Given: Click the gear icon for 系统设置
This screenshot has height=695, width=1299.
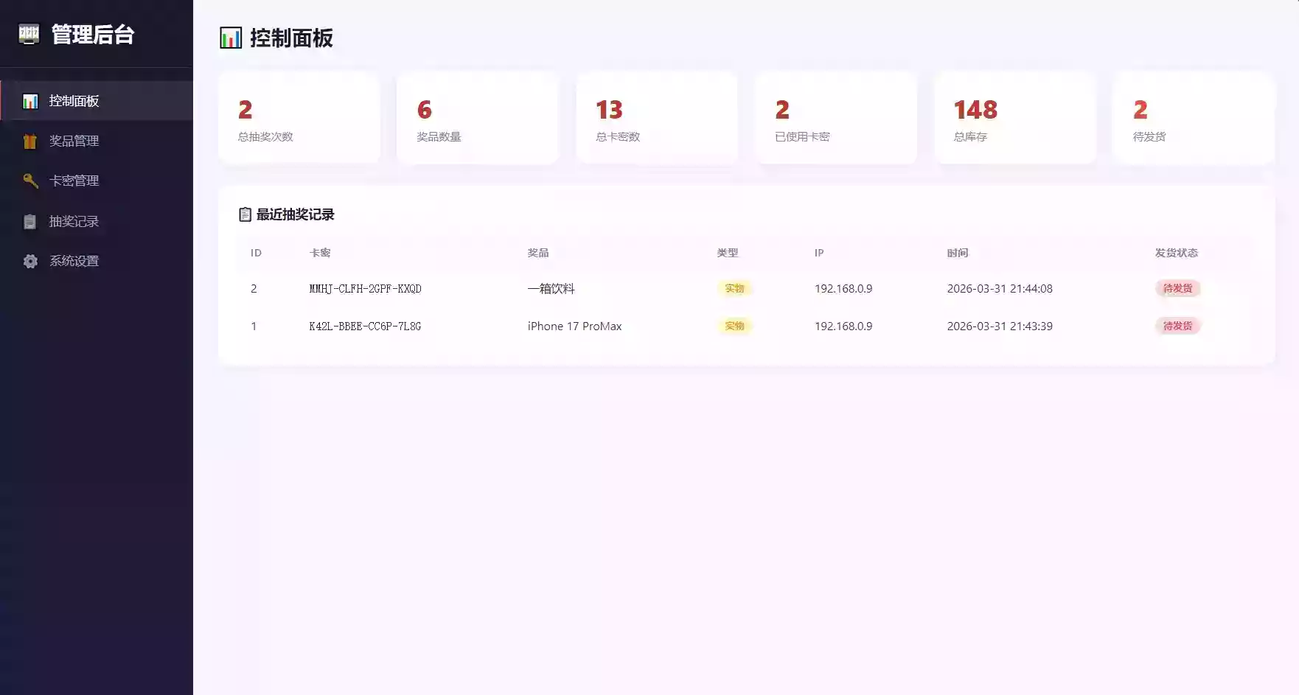Looking at the screenshot, I should pos(30,261).
